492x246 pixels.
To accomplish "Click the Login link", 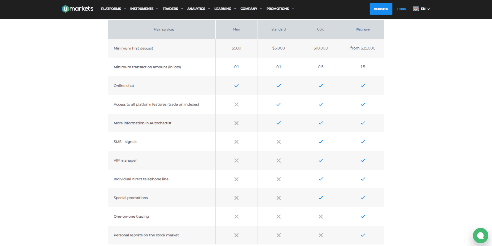I will click(401, 9).
